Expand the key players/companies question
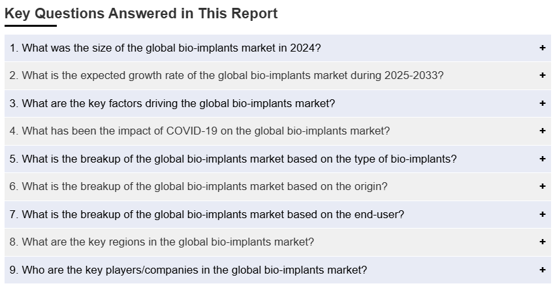This screenshot has width=555, height=288. coord(188,270)
